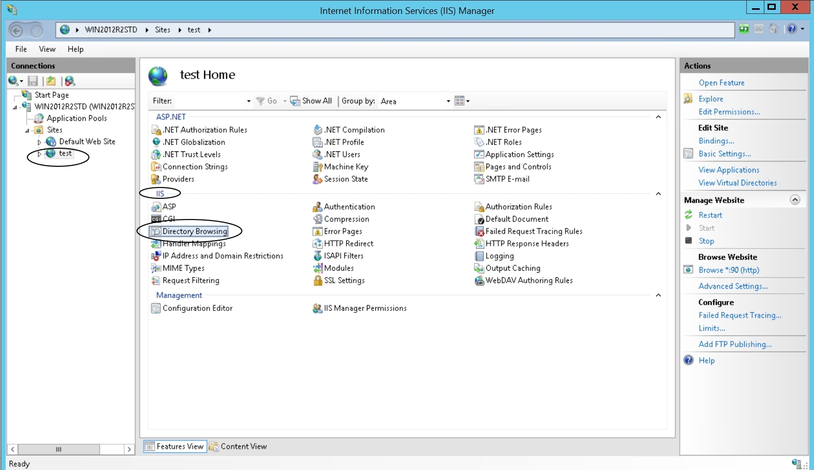Screen dimensions: 814x470
Task: Select the Default Document icon
Action: (x=479, y=219)
